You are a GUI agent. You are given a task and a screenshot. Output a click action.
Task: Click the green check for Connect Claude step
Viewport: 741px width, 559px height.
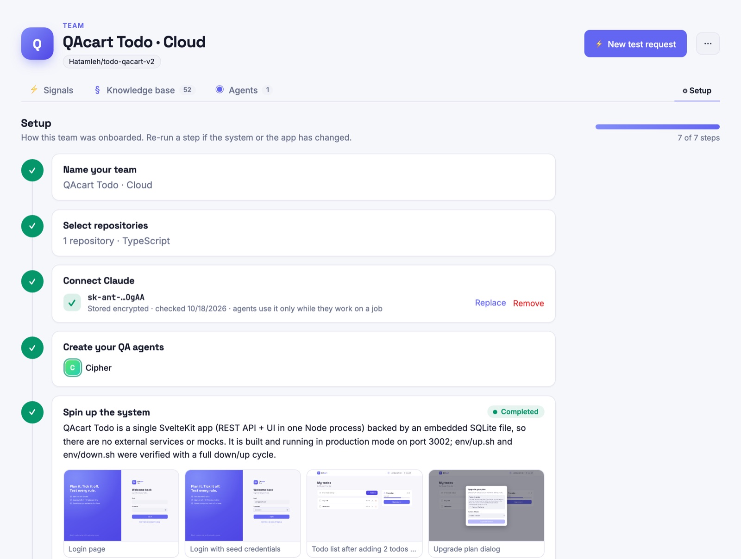pyautogui.click(x=32, y=281)
